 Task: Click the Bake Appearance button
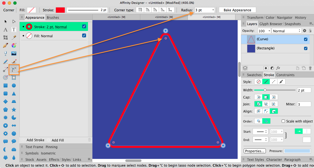[237, 10]
